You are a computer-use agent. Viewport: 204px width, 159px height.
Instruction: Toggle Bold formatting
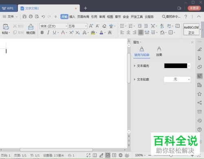pos(42,33)
